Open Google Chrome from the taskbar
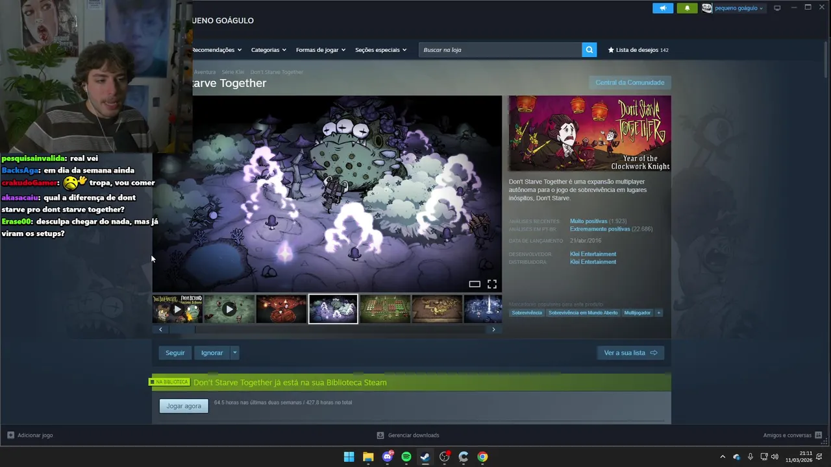Screen dimensions: 831x467 click(482, 457)
